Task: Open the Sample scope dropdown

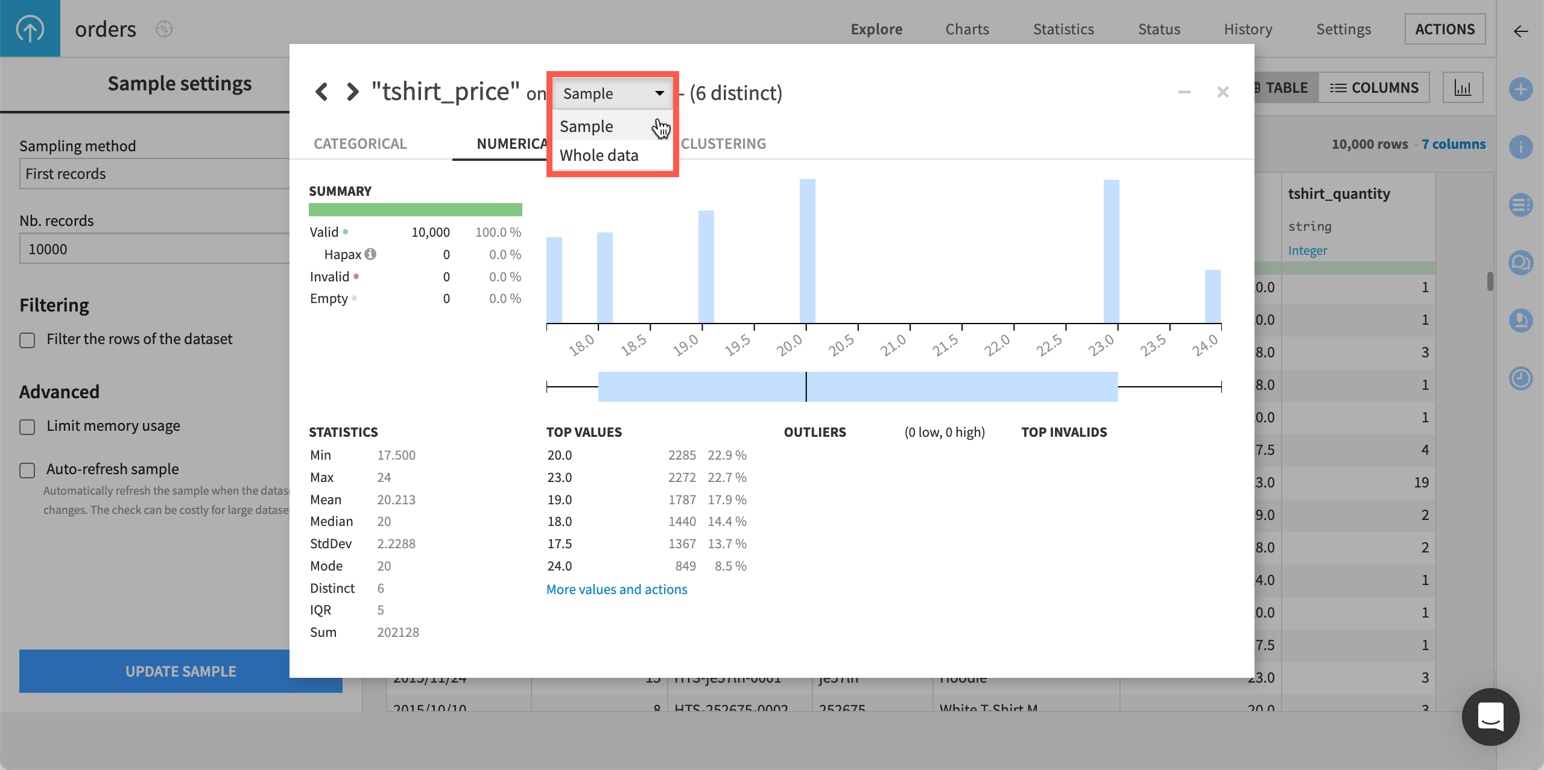Action: click(612, 93)
